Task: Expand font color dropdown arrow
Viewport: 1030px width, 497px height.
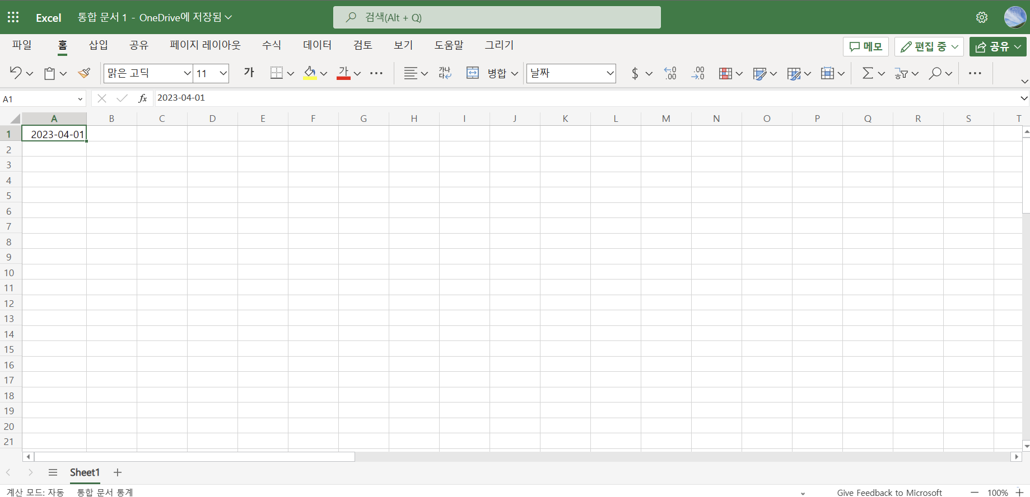Action: tap(357, 73)
